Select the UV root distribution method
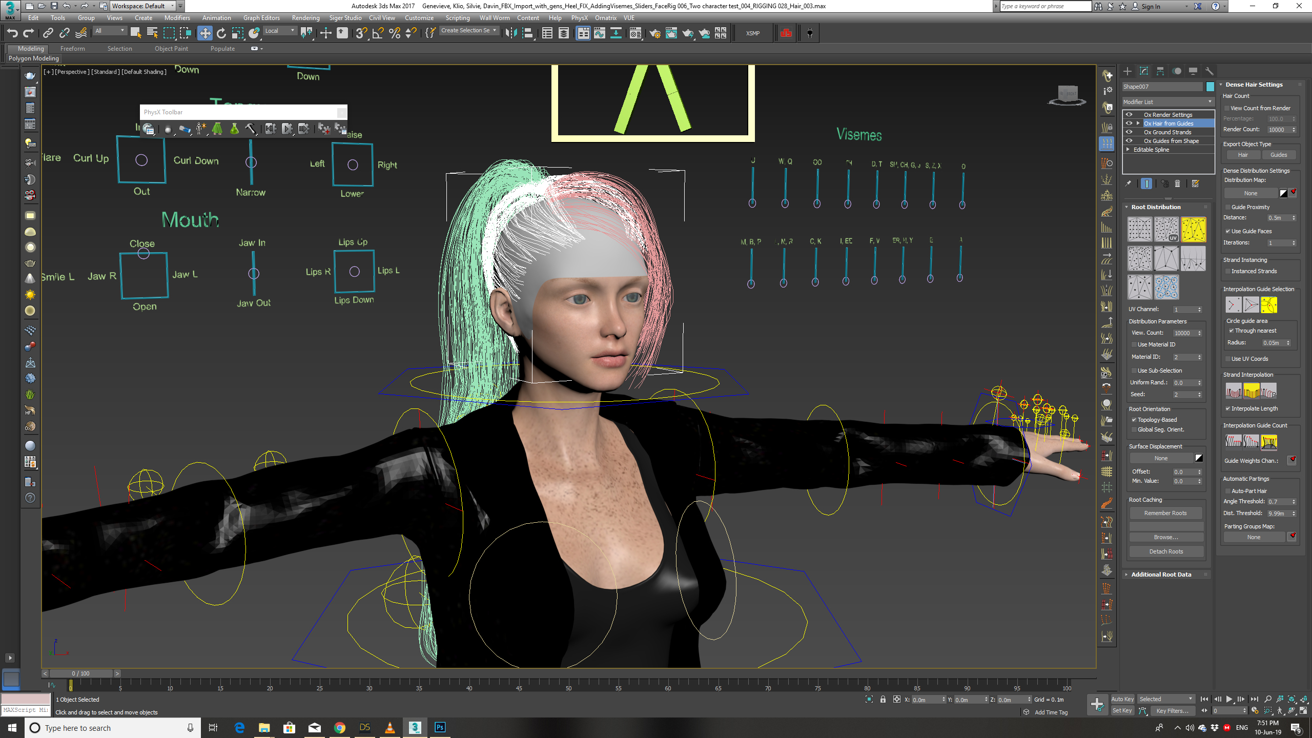Image resolution: width=1312 pixels, height=738 pixels. click(1166, 229)
